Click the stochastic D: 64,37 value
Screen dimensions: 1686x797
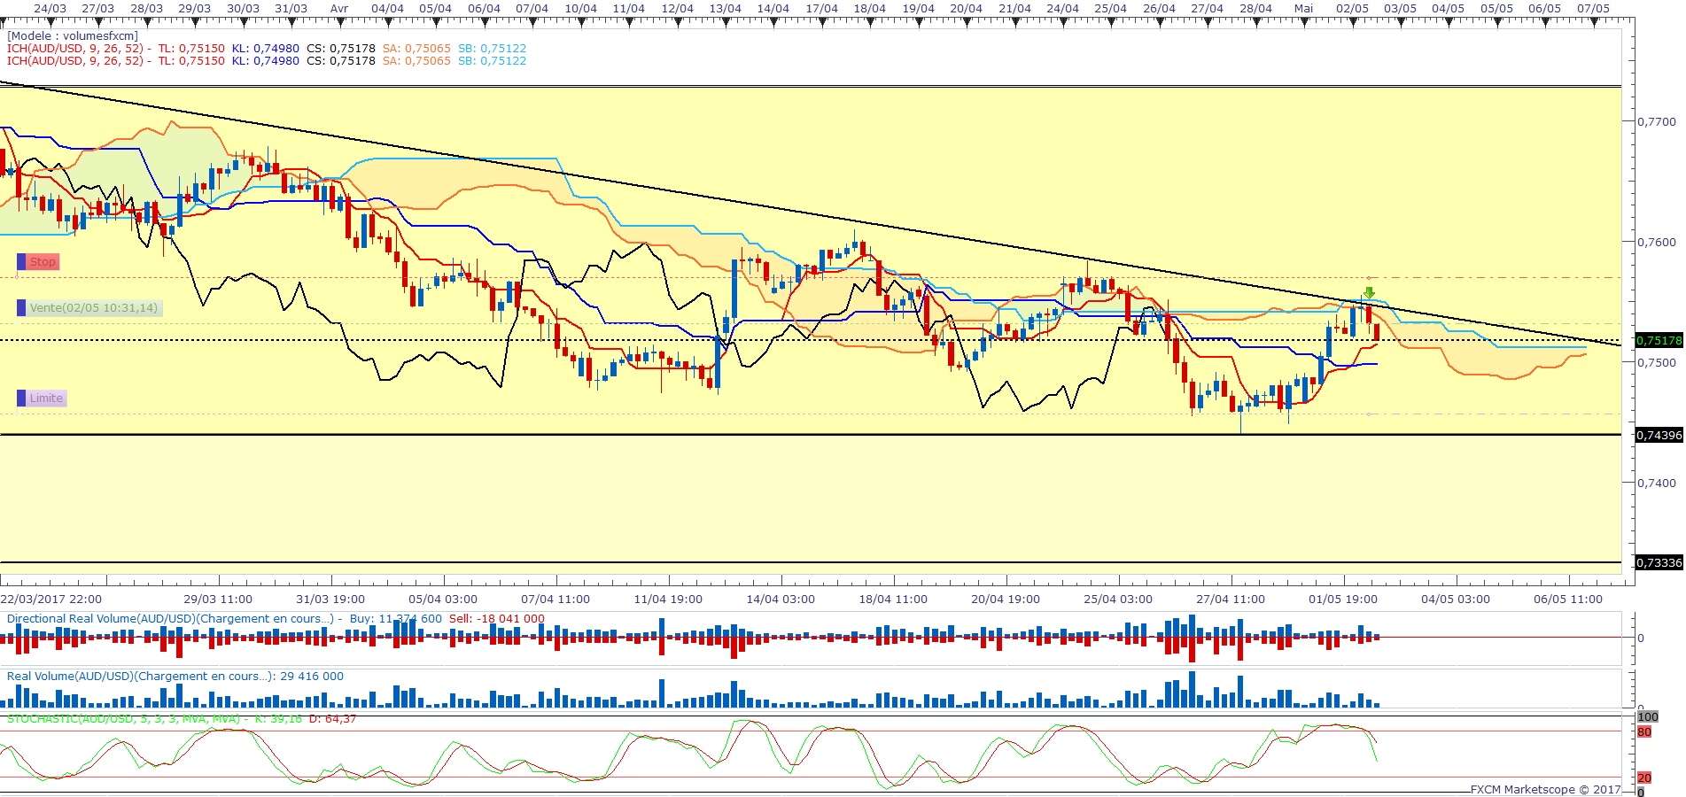click(332, 719)
